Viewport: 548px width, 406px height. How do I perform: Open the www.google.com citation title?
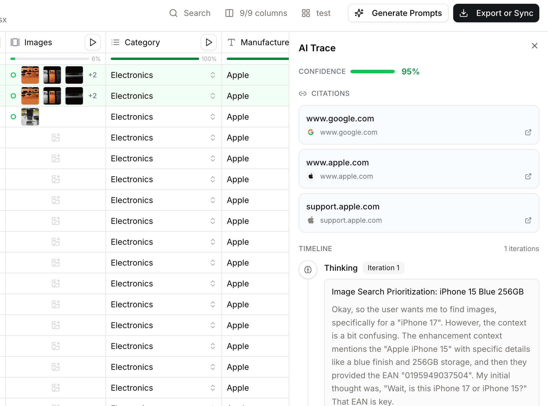(340, 118)
